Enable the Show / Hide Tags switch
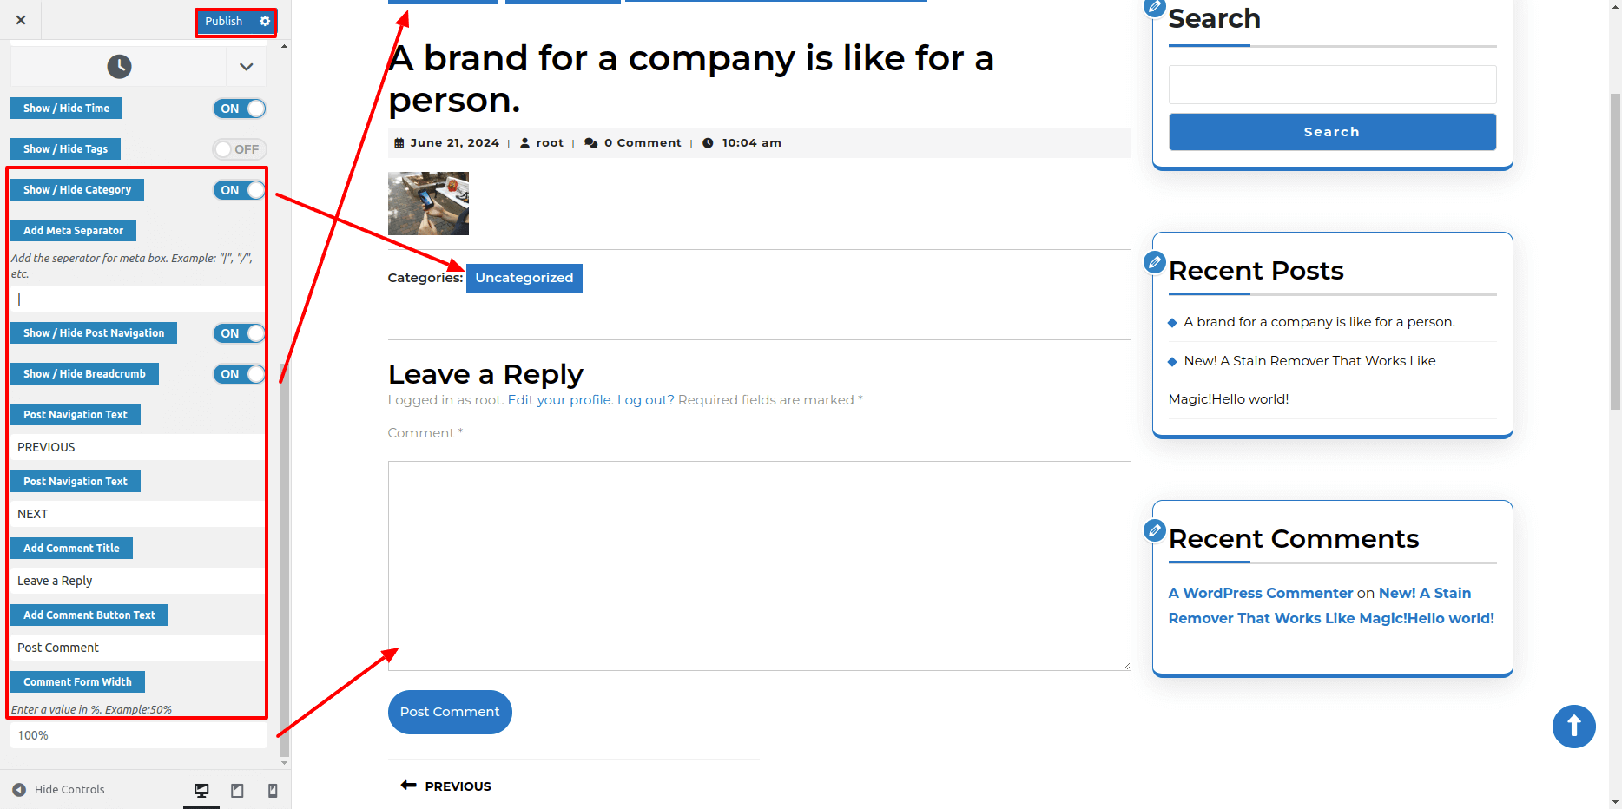 [240, 149]
